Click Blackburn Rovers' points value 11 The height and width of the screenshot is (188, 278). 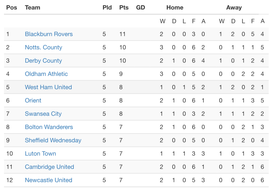[122, 34]
